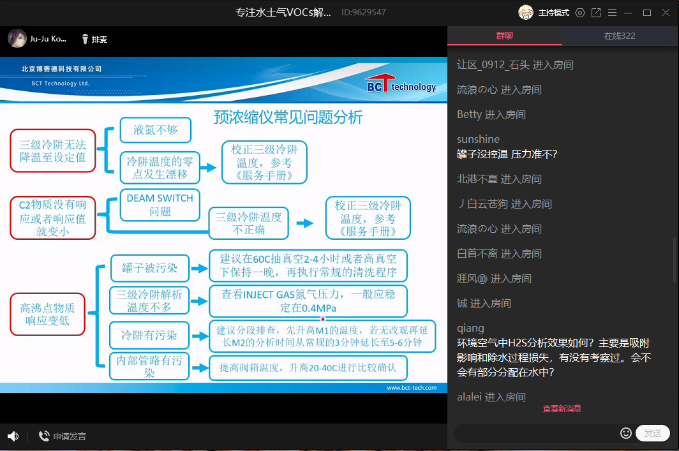Click Betty 进入房间 notice
Image resolution: width=679 pixels, height=451 pixels.
pyautogui.click(x=491, y=114)
